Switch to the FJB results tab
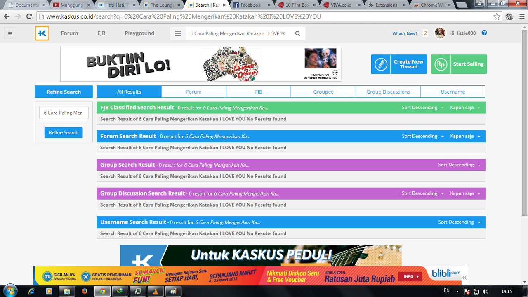Viewport: 528px width, 297px height. [x=259, y=92]
